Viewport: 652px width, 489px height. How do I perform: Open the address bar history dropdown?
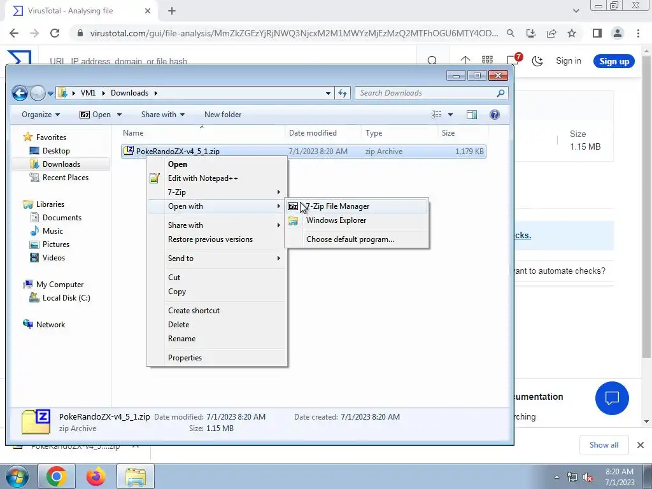coord(328,94)
